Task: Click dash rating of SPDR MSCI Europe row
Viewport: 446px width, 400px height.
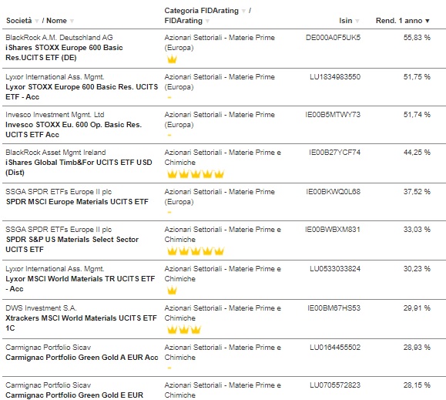Action: [x=169, y=212]
